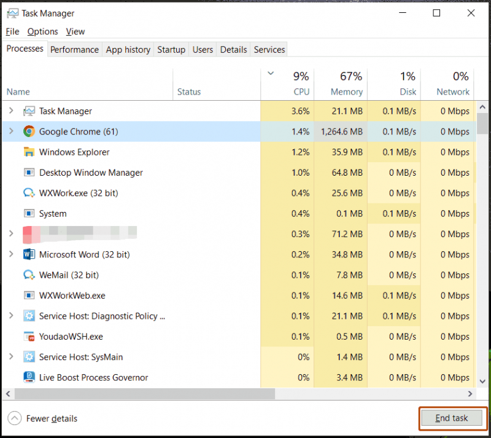Select the YoudaoWSH.exe process name
The width and height of the screenshot is (491, 438).
pos(71,337)
